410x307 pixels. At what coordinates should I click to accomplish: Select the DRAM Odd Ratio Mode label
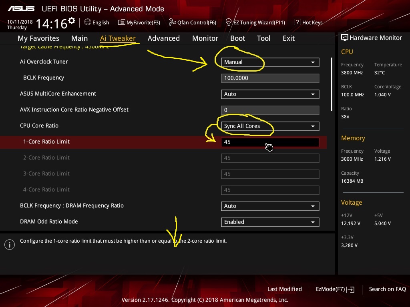[49, 221]
